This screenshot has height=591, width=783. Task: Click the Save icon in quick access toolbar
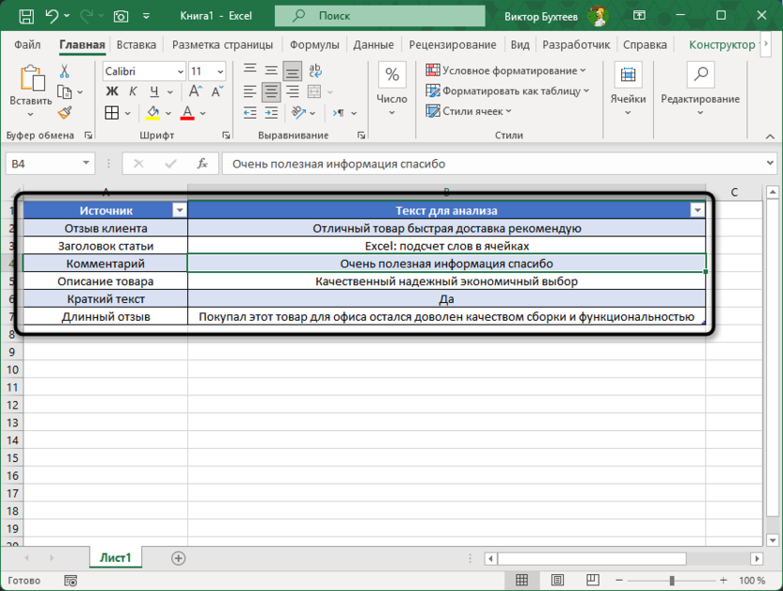26,16
